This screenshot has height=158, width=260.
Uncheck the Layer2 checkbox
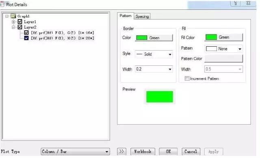pyautogui.click(x=20, y=27)
